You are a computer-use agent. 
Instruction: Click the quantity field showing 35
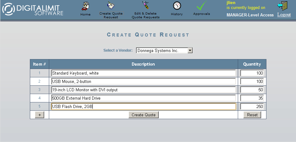click(x=252, y=98)
